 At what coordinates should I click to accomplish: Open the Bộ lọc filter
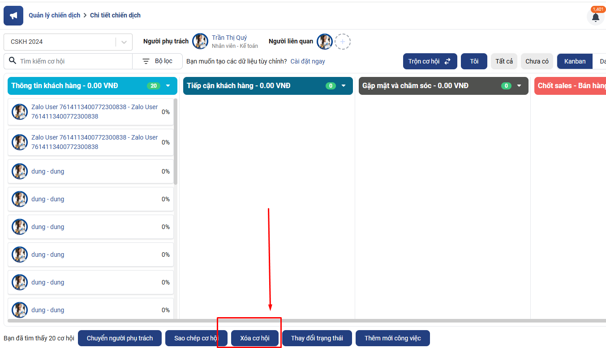click(158, 61)
